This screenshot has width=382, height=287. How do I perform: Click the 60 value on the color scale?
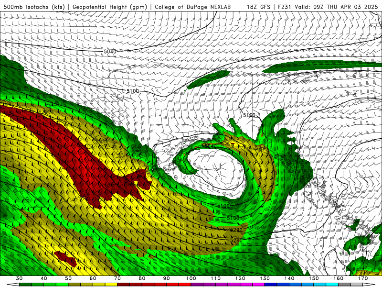pos(93,278)
